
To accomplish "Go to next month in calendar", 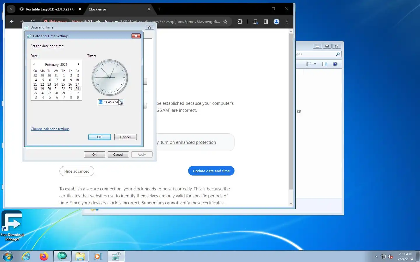I will coord(78,64).
